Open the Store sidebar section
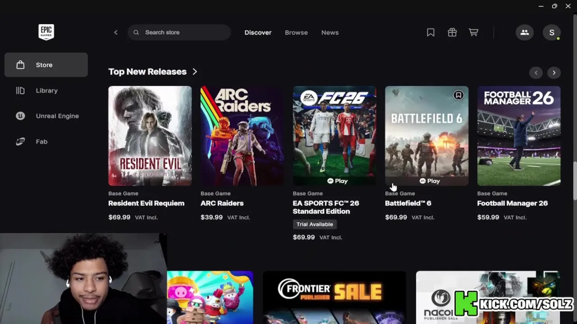The image size is (577, 324). [x=46, y=65]
